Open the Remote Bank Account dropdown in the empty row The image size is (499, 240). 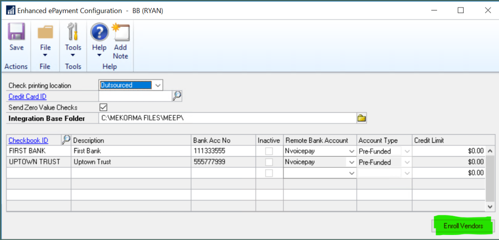pyautogui.click(x=351, y=173)
